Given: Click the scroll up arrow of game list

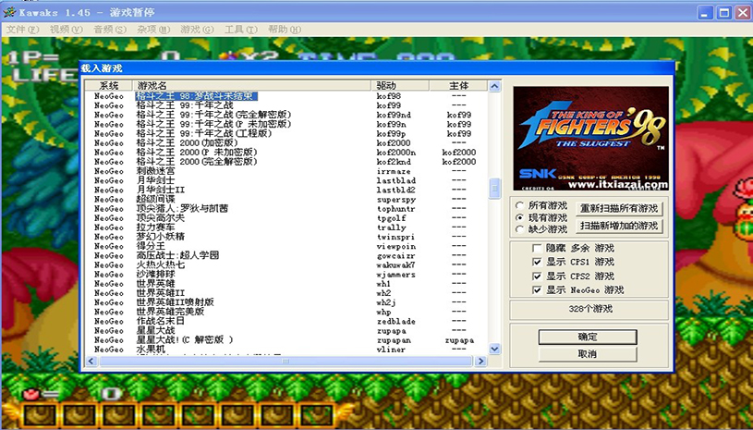Looking at the screenshot, I should pyautogui.click(x=494, y=87).
